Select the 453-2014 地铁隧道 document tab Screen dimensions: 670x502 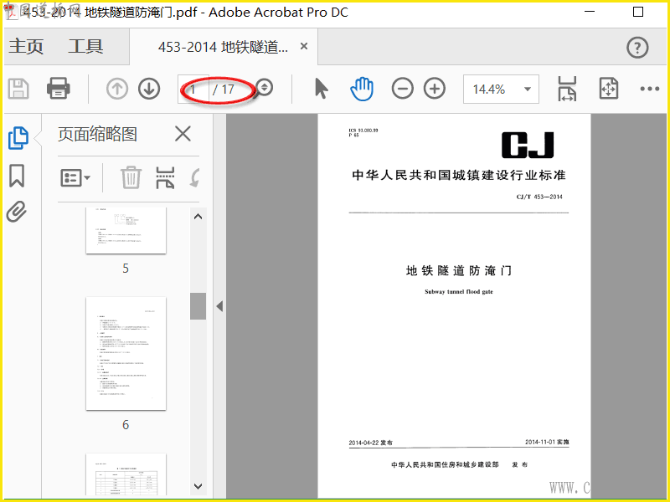tap(223, 47)
